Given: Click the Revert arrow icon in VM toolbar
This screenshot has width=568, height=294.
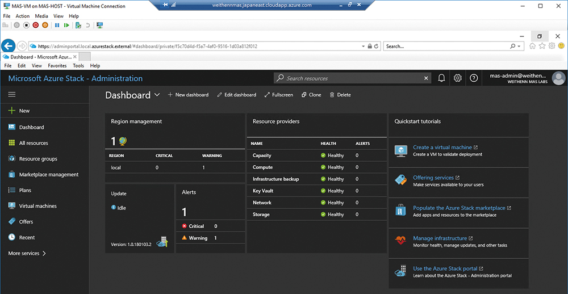Looking at the screenshot, I should (x=87, y=26).
